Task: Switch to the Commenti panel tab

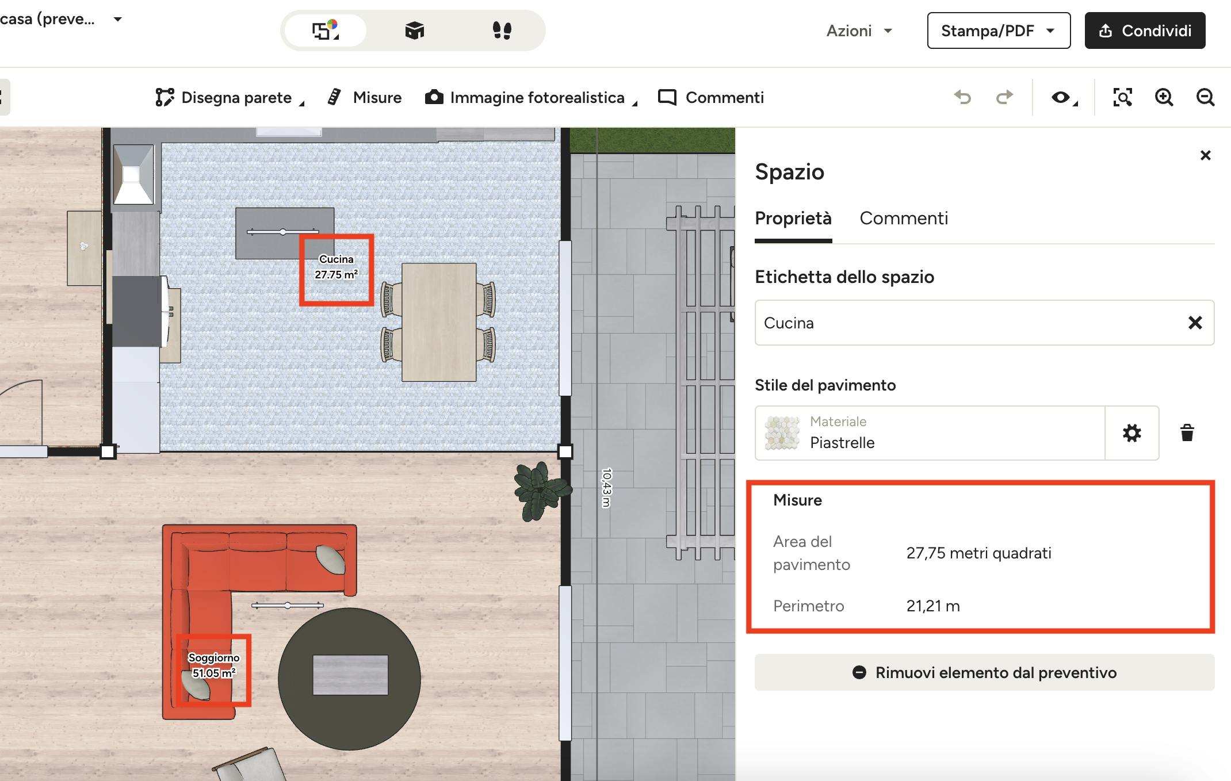Action: pos(903,219)
